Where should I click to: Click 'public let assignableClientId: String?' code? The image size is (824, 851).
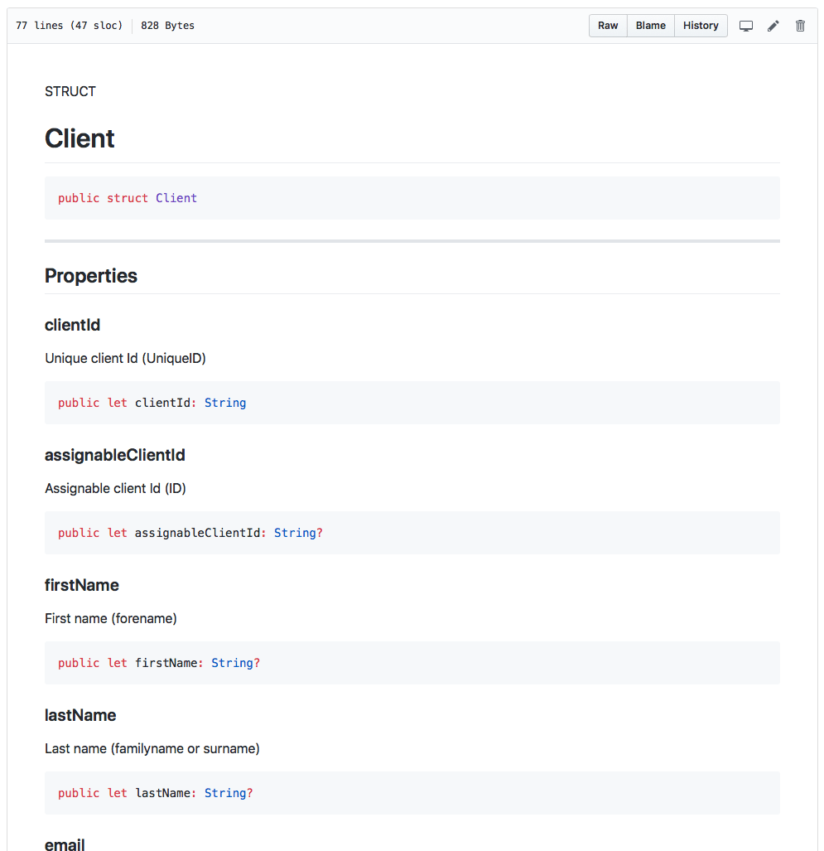190,533
